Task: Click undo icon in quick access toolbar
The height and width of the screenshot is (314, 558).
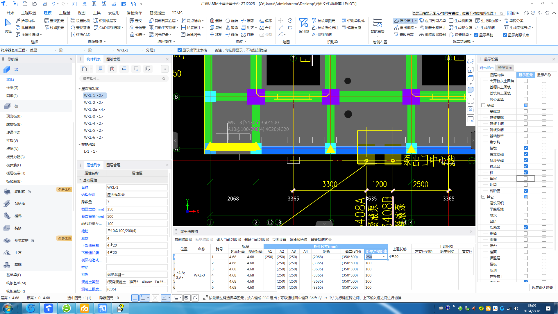Action: click(x=53, y=4)
